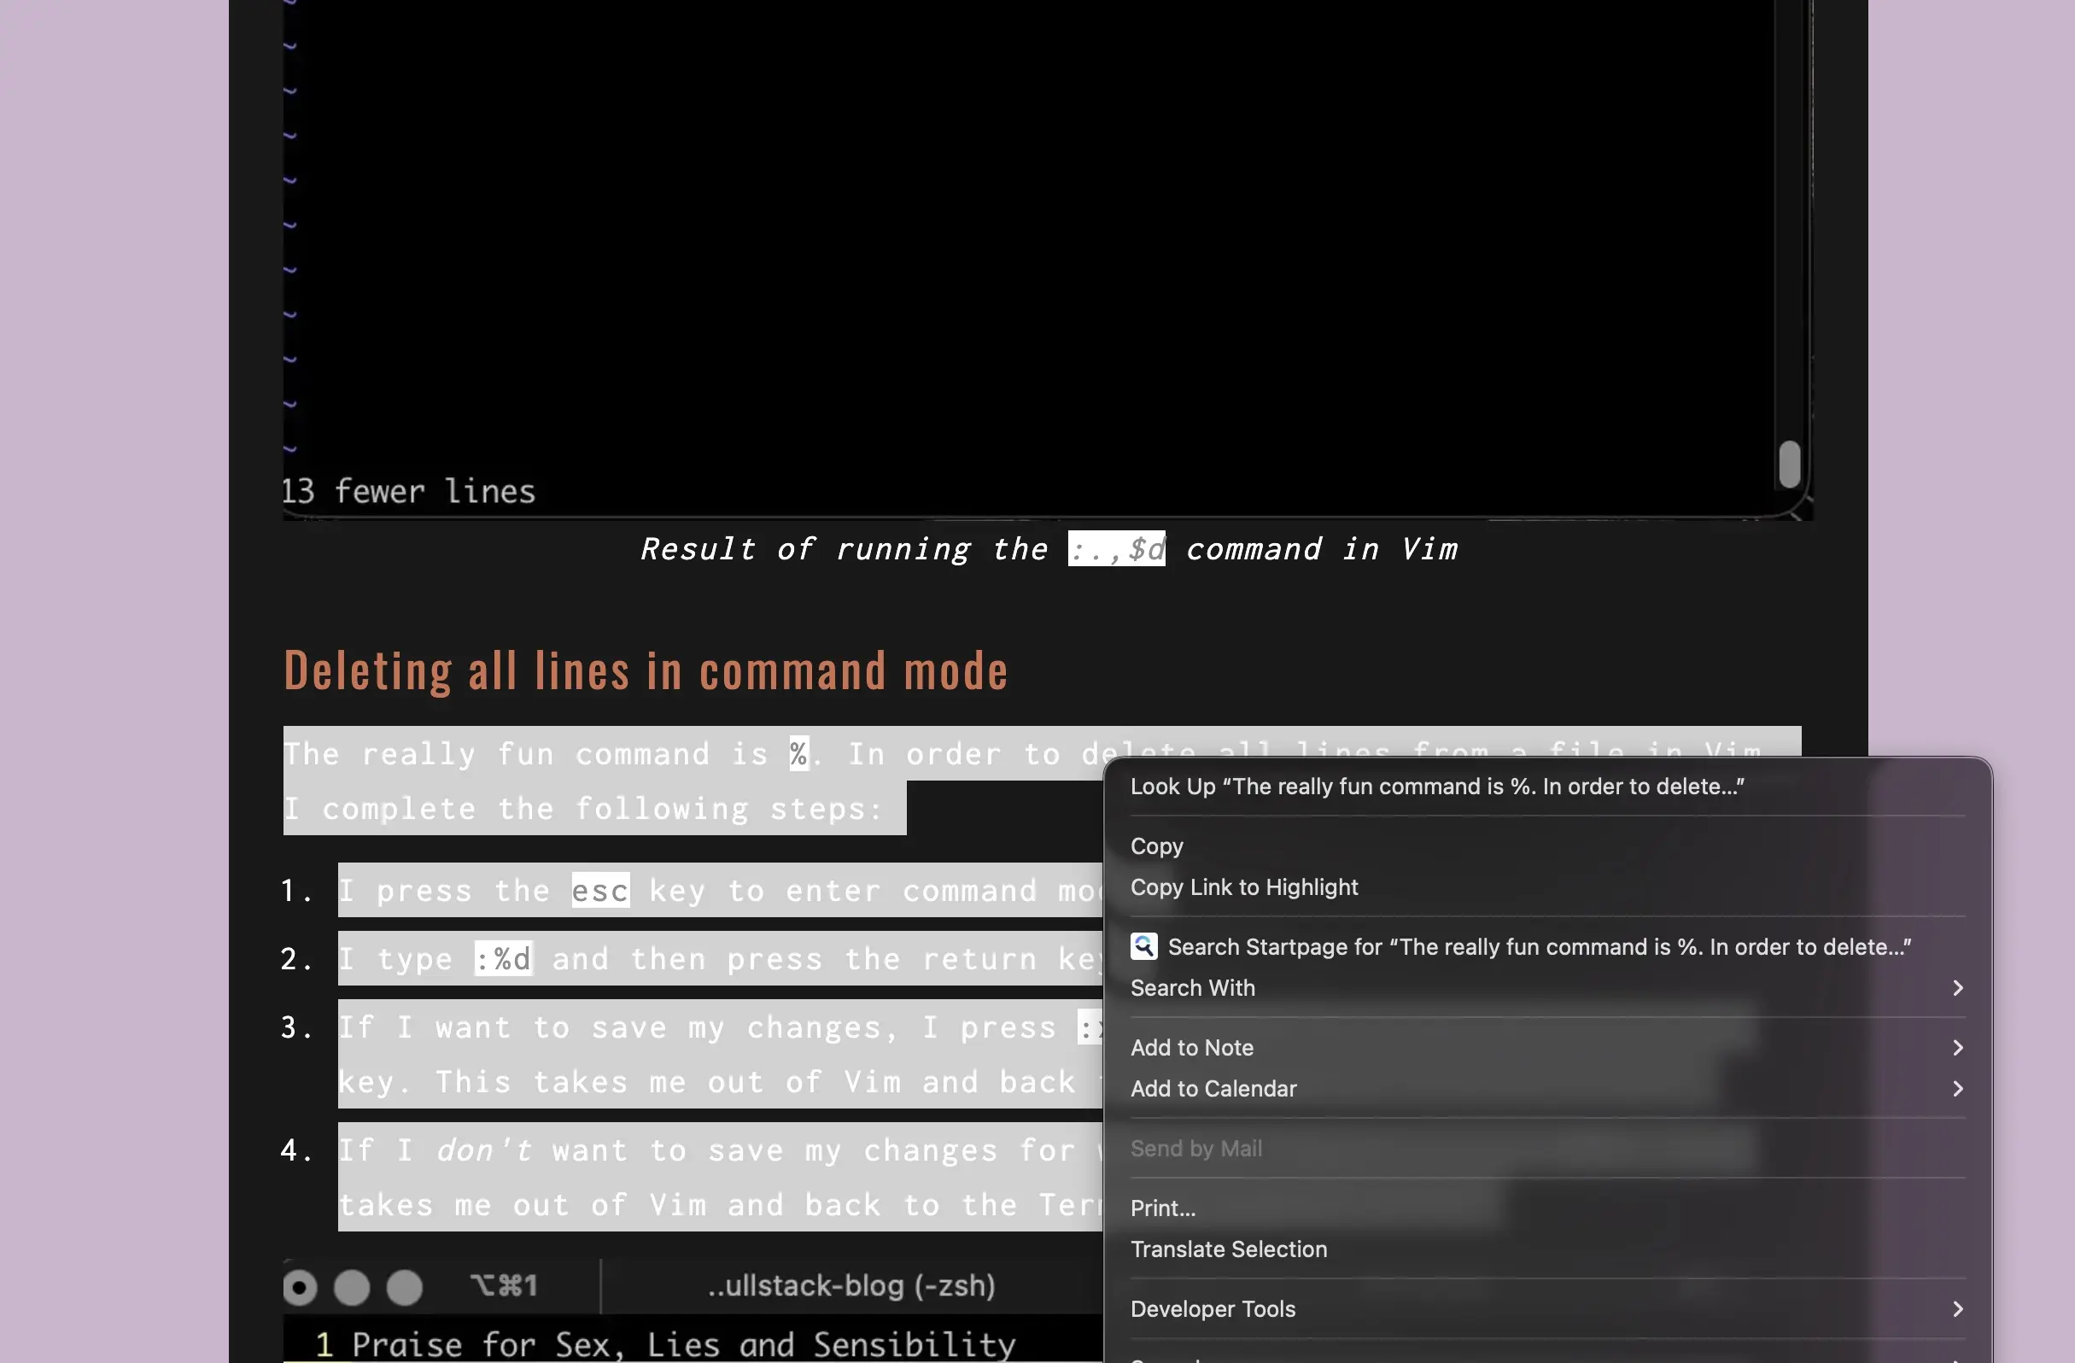Search Startpage for the selected text
This screenshot has width=2075, height=1363.
1547,947
